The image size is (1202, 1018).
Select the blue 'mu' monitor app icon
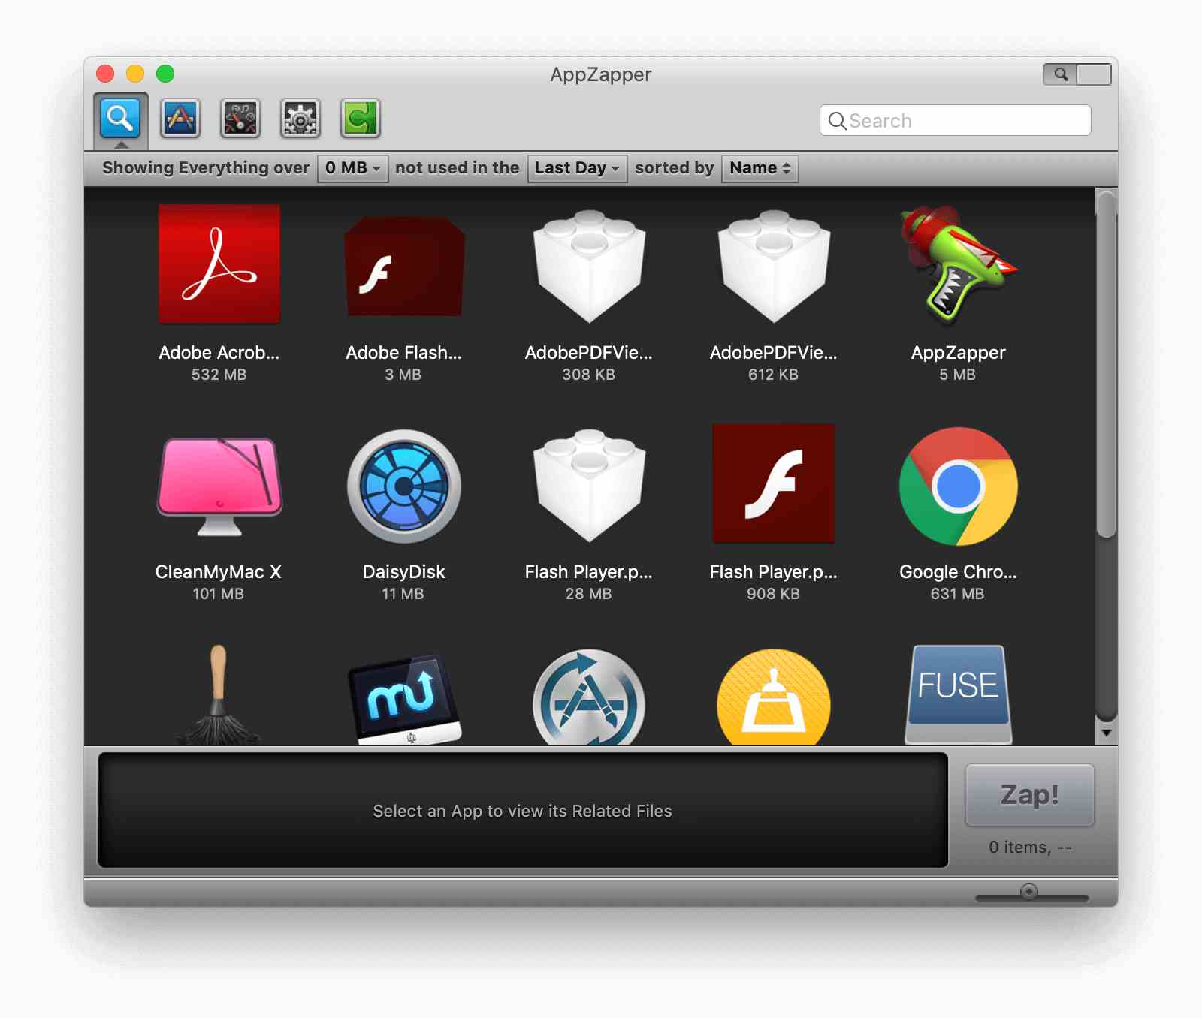[404, 699]
